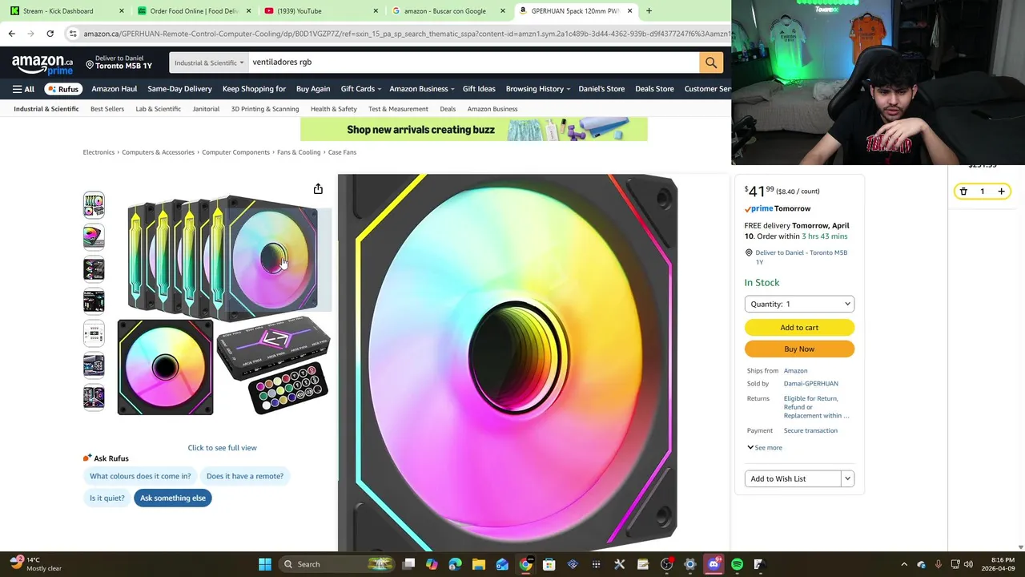Click the Add to cart button
This screenshot has width=1025, height=577.
[x=799, y=327]
